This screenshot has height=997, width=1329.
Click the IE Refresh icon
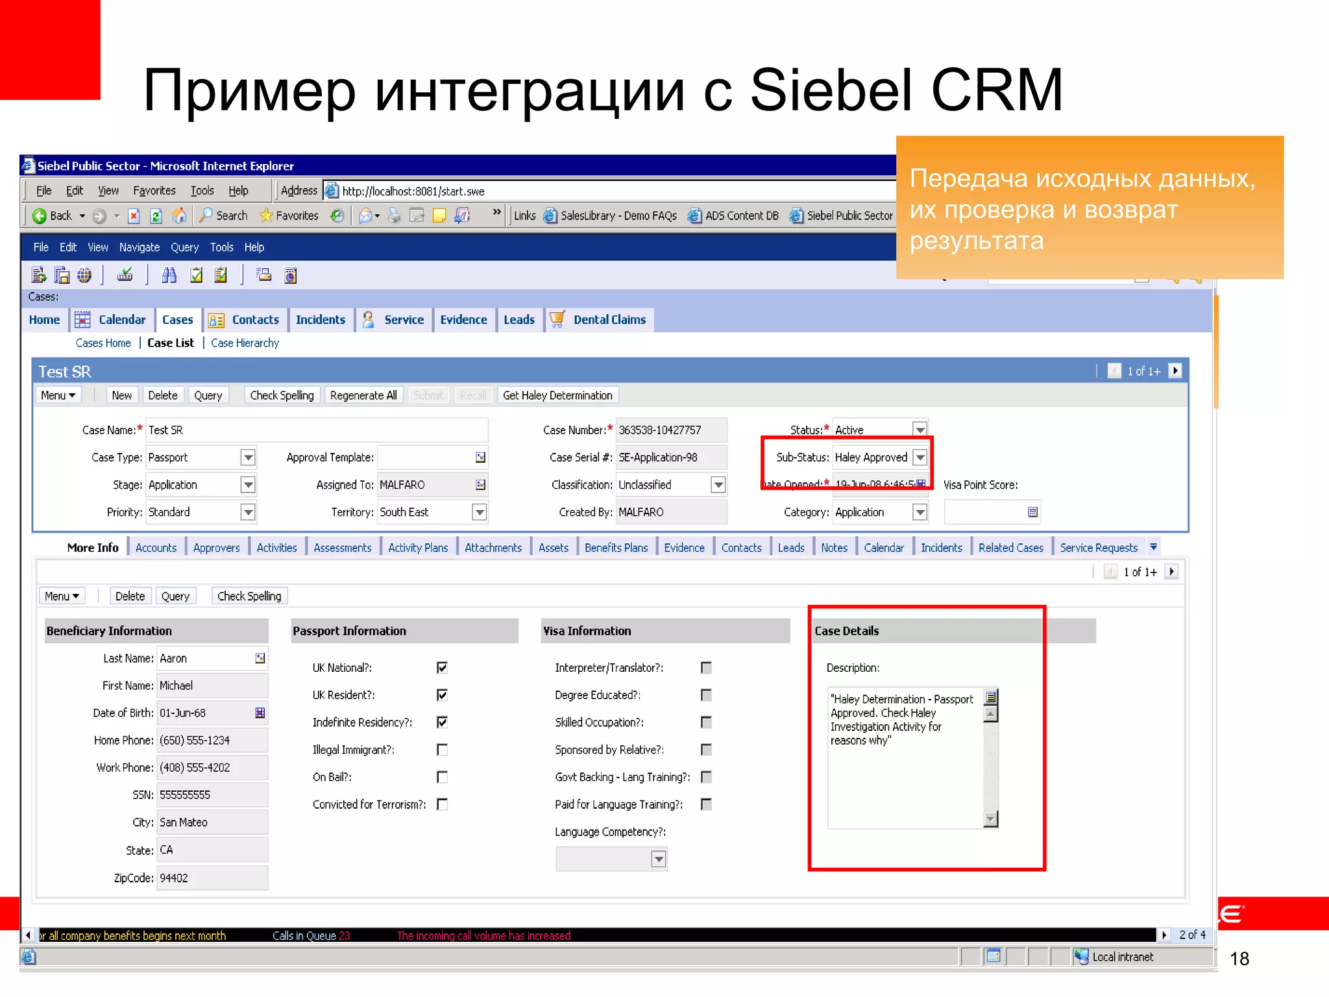tap(156, 215)
